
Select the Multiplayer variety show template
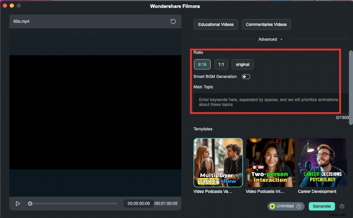point(218,163)
